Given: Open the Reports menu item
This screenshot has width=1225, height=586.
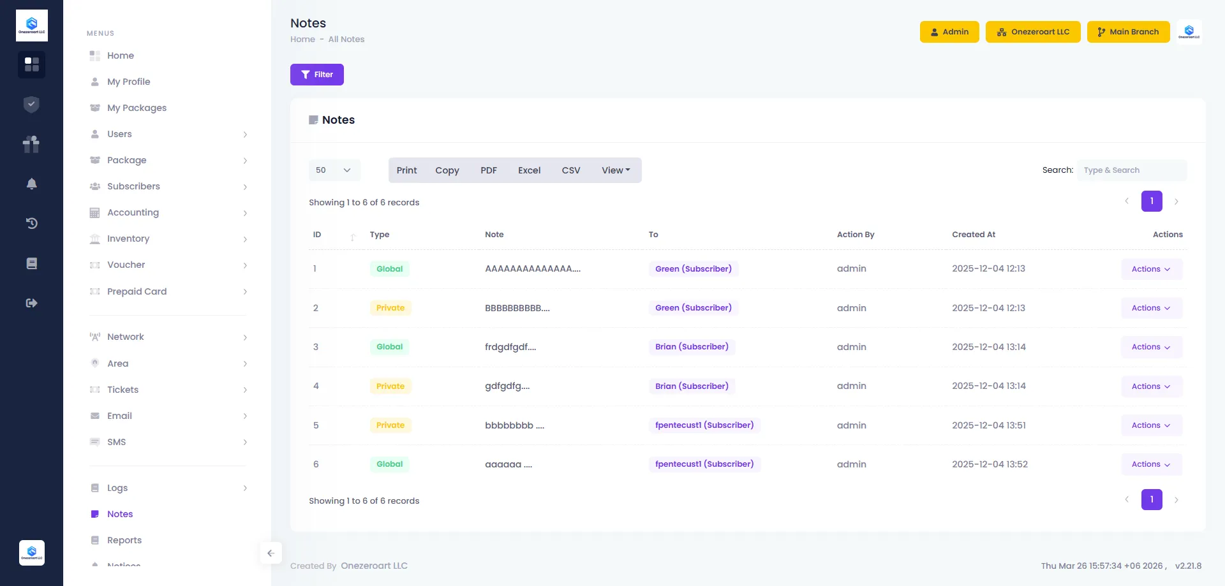Looking at the screenshot, I should 124,540.
